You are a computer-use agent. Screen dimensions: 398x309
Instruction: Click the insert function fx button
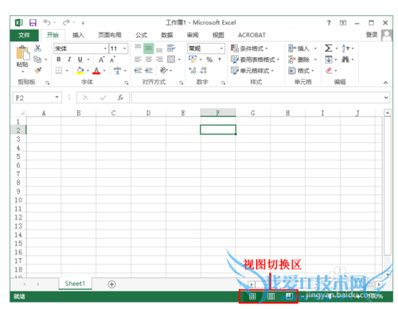tap(120, 98)
